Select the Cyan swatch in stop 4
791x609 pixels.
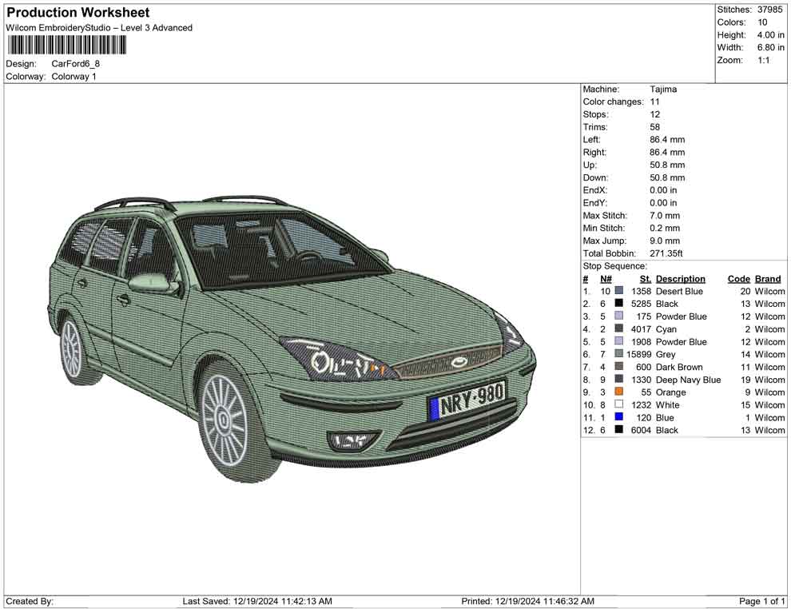[619, 329]
